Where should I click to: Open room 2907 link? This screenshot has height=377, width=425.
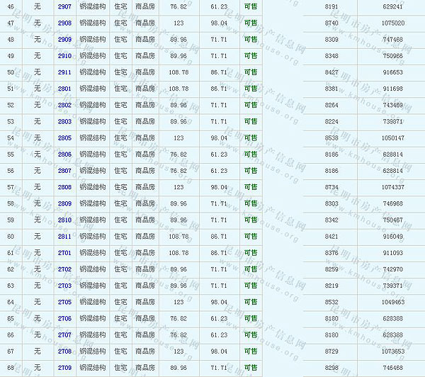pos(64,6)
